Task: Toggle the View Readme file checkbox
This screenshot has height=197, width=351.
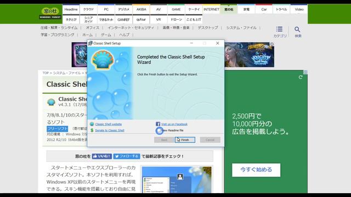Action: pyautogui.click(x=159, y=130)
